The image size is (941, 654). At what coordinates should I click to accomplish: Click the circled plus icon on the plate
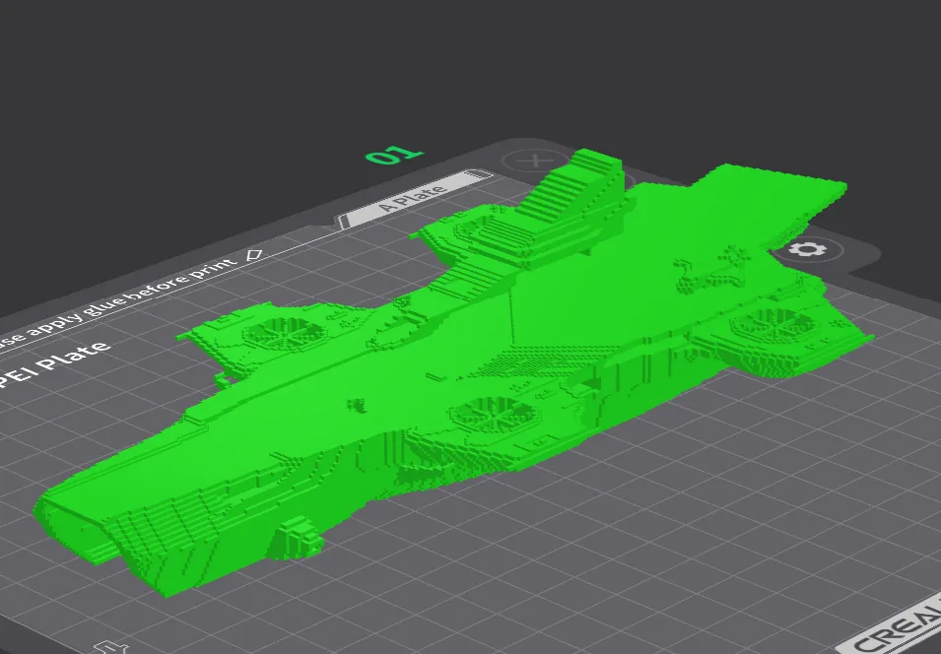tap(534, 161)
